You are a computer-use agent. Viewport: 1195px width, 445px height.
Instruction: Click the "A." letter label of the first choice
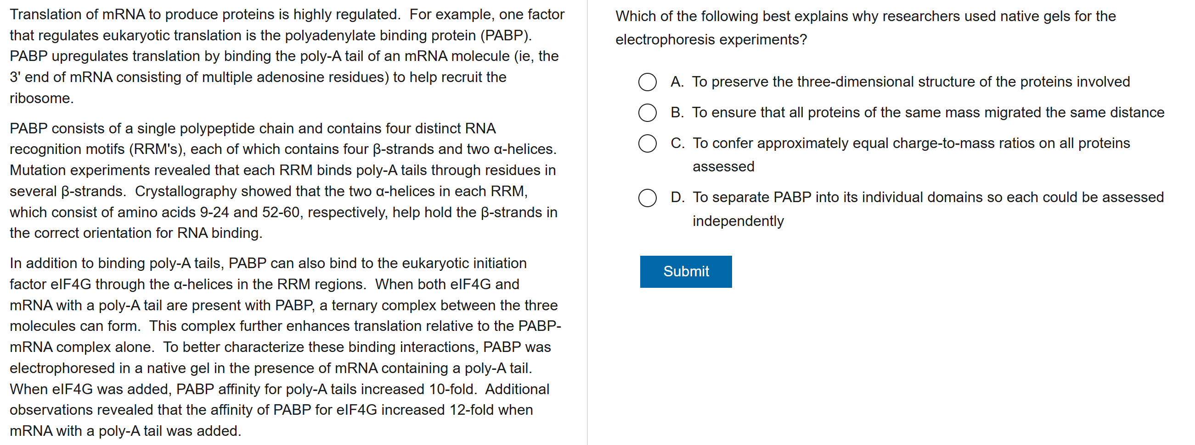coord(677,82)
